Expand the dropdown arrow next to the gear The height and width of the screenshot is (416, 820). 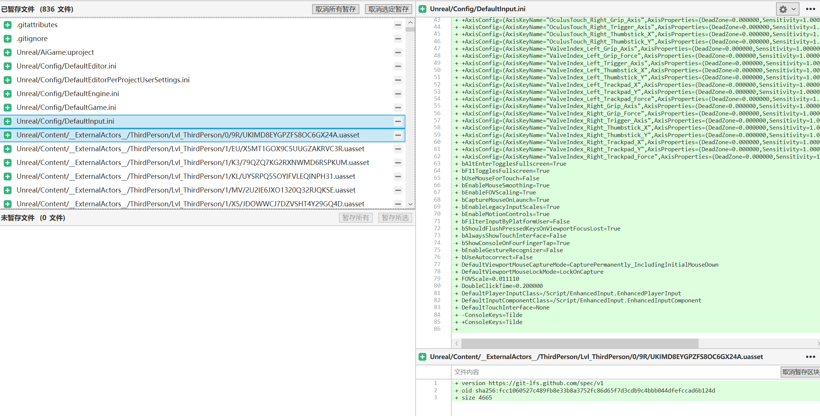tap(794, 9)
